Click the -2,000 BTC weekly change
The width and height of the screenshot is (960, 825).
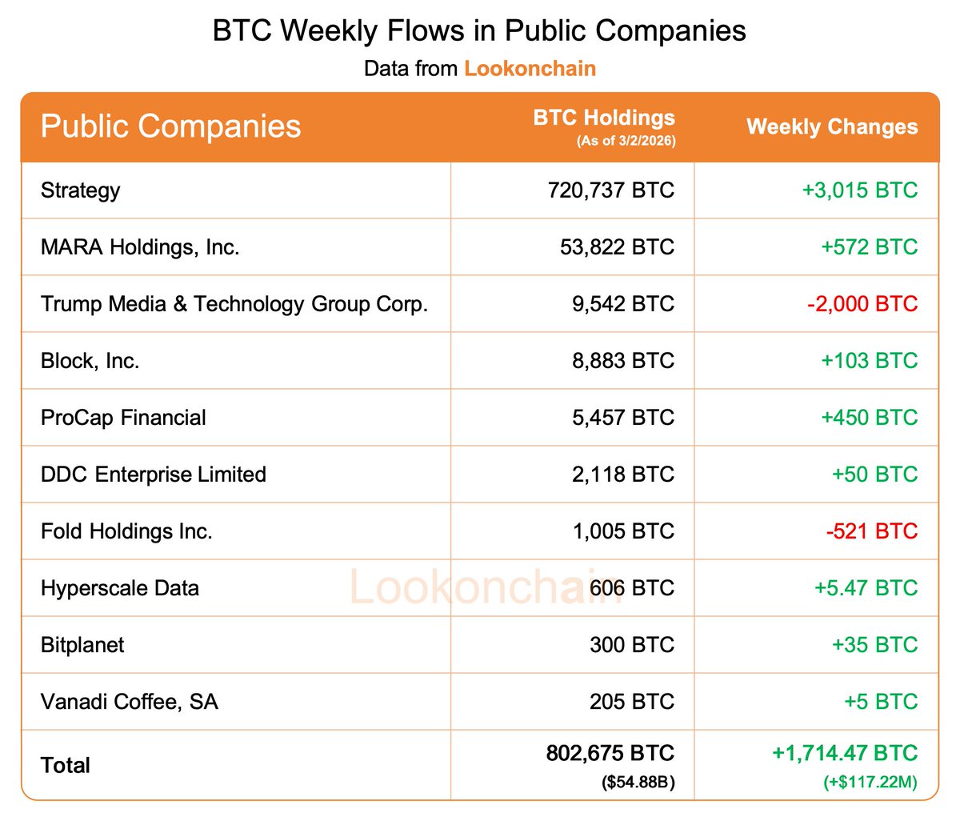862,304
